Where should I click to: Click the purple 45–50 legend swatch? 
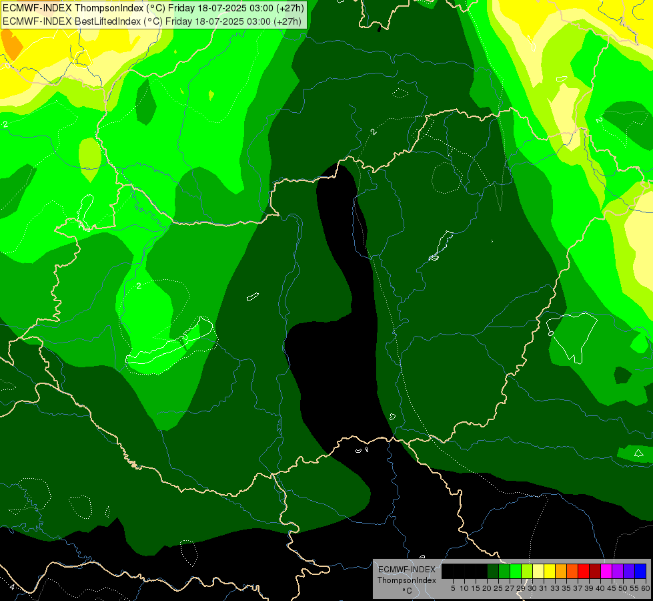click(x=618, y=571)
